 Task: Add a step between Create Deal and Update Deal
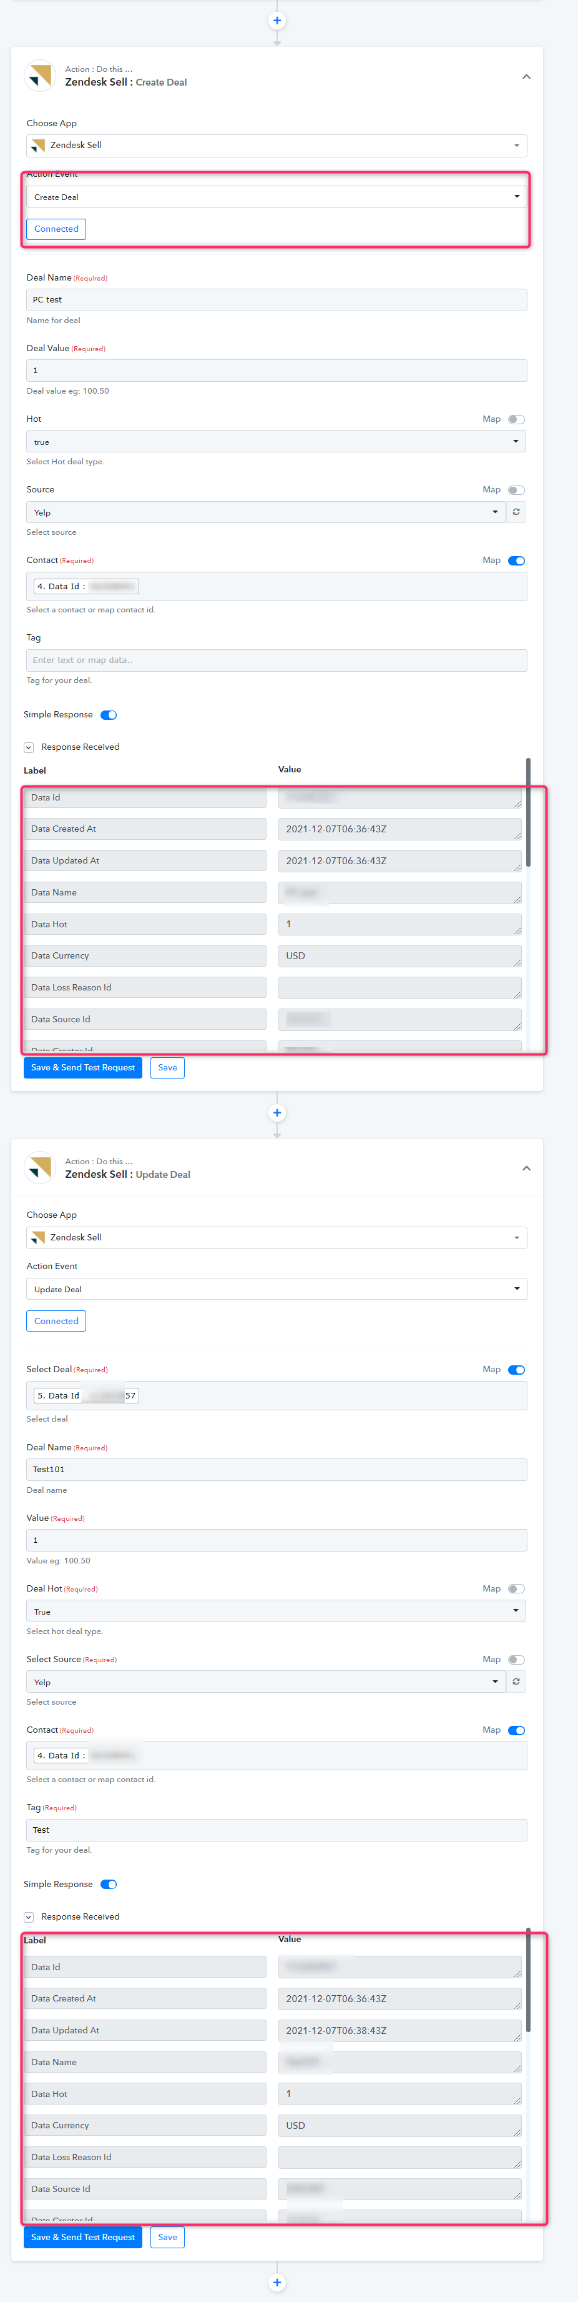coord(277,1113)
